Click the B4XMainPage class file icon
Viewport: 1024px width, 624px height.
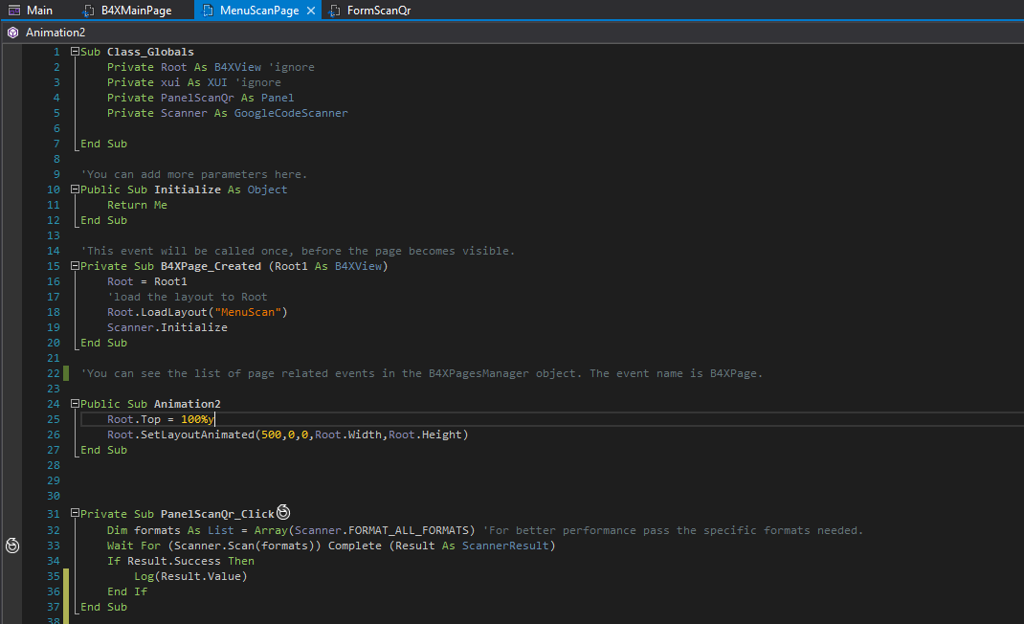88,11
